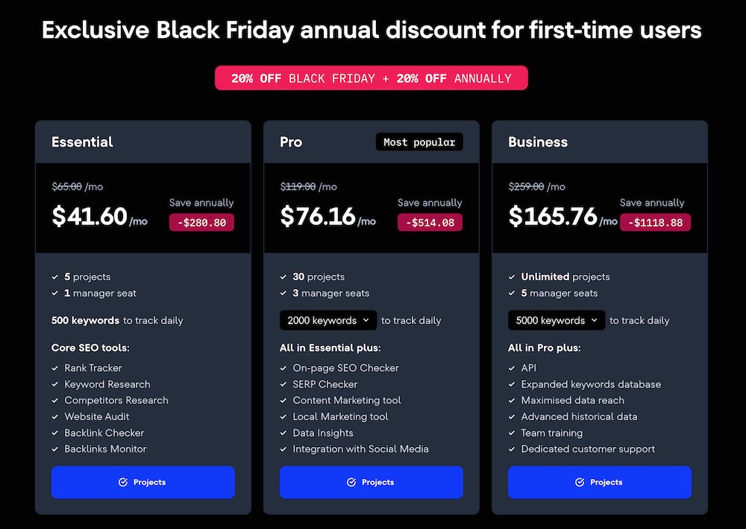Viewport: 746px width, 529px height.
Task: Open the 5000 keywords dropdown
Action: pos(556,320)
